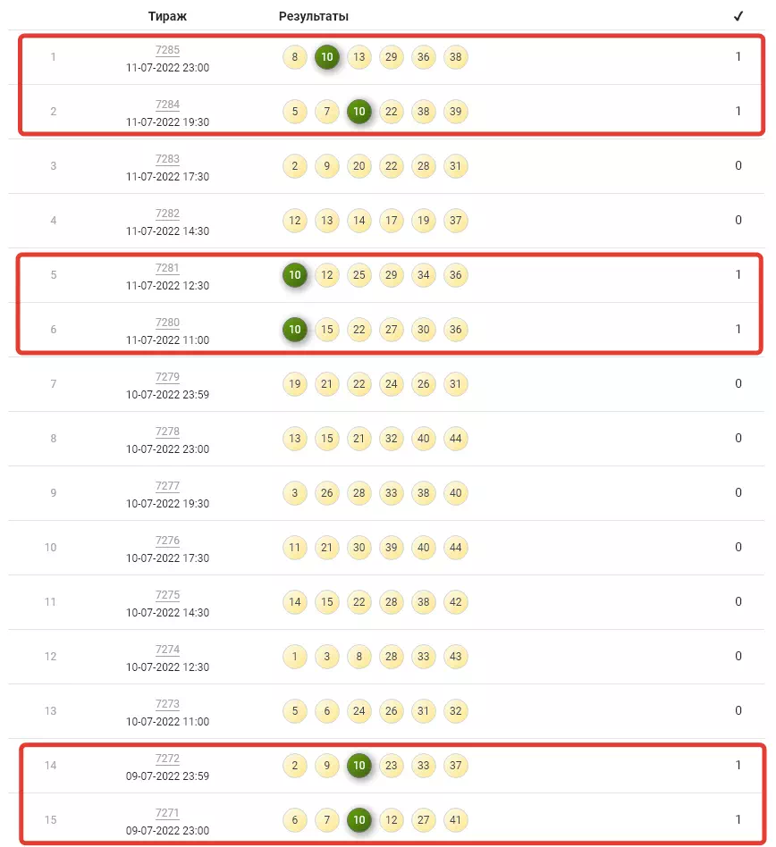776x847 pixels.
Task: Click green ball 10 in draw 7280
Action: [295, 330]
